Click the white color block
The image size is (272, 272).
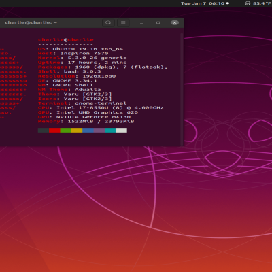[121, 130]
